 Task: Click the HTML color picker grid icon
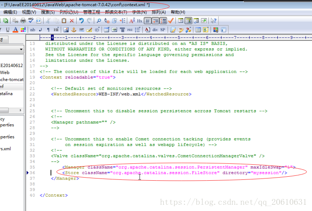[215, 30]
